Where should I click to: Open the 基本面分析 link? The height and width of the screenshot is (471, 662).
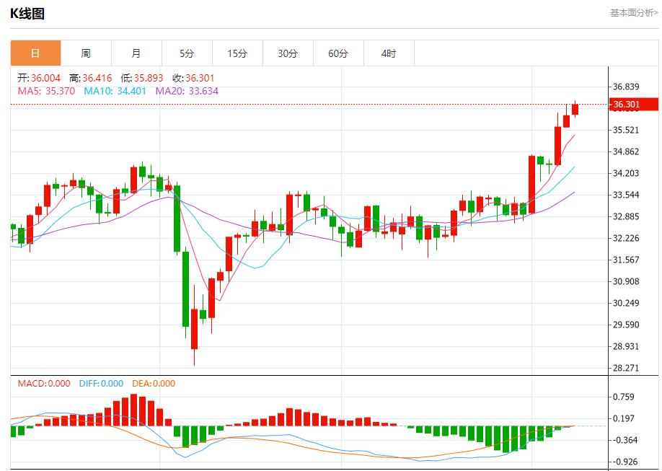click(x=634, y=13)
